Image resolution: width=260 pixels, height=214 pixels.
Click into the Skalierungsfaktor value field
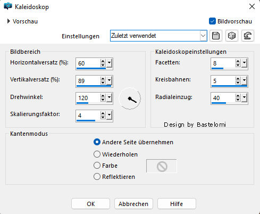click(x=88, y=116)
